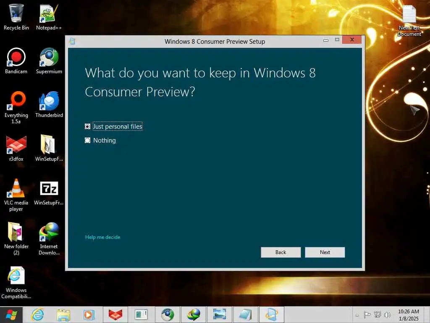This screenshot has height=323, width=430.
Task: Minimize the Windows 8 Setup window
Action: 326,40
